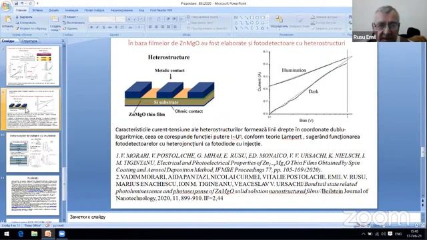The image size is (427, 240).
Task: Toggle bold formatting
Action: (x=91, y=27)
